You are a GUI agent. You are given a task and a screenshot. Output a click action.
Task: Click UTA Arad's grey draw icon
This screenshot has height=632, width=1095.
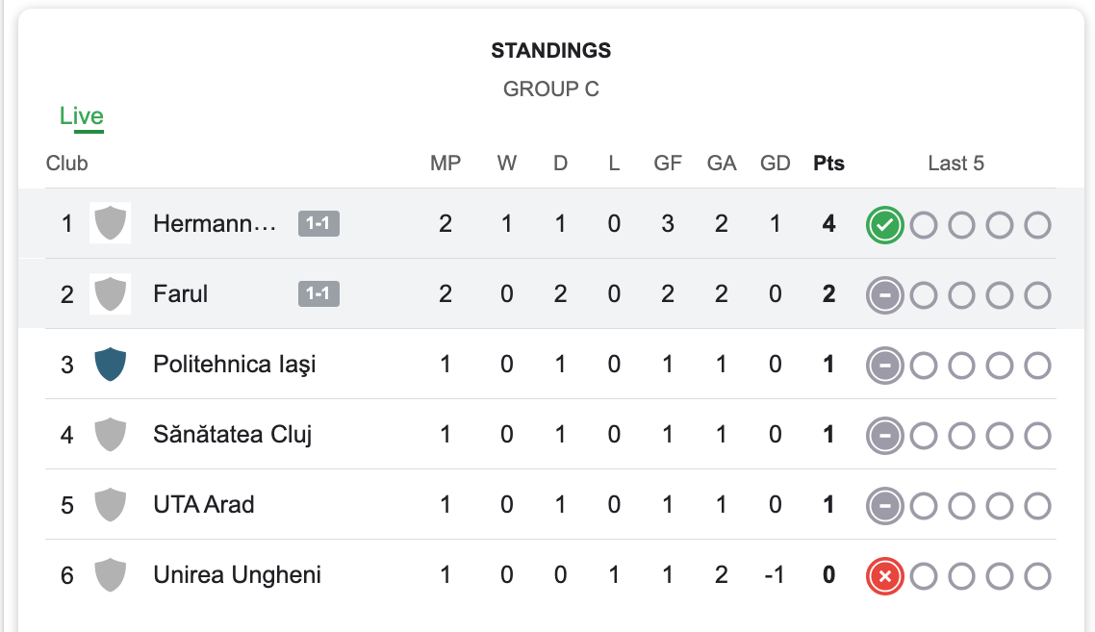pyautogui.click(x=885, y=506)
